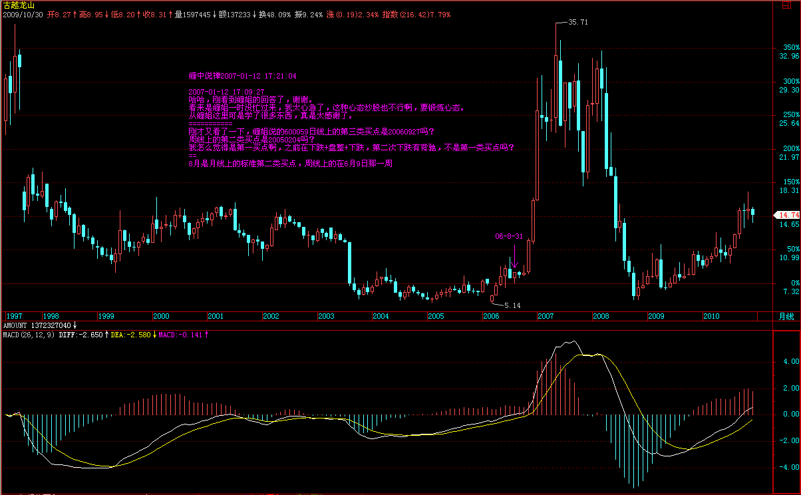The image size is (801, 495).
Task: Open the 月线 period selector
Action: [786, 316]
